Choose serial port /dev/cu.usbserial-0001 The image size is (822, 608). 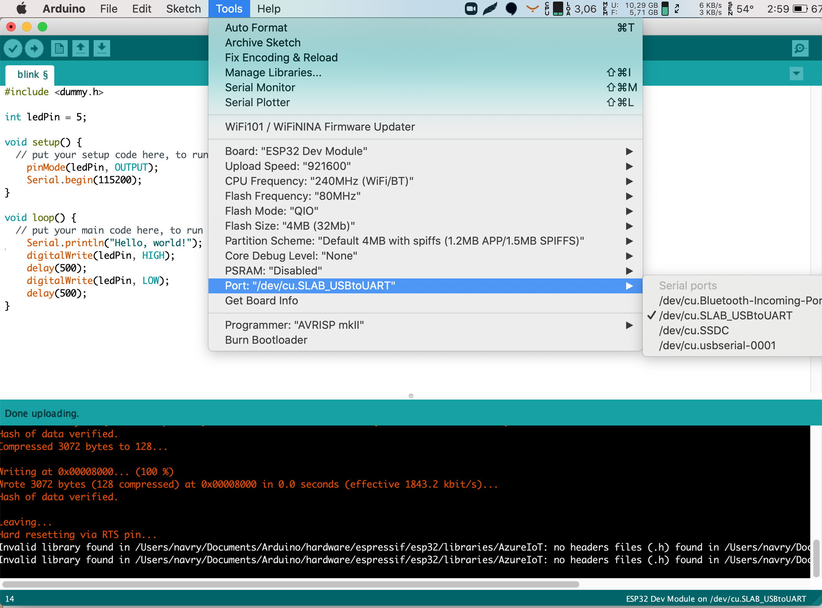click(717, 345)
